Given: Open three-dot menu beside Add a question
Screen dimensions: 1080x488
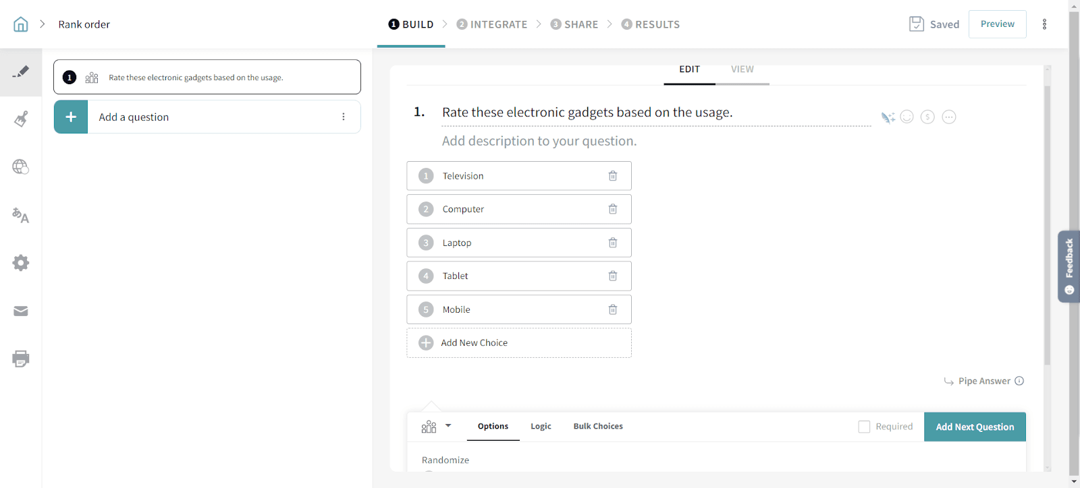Looking at the screenshot, I should coord(344,117).
